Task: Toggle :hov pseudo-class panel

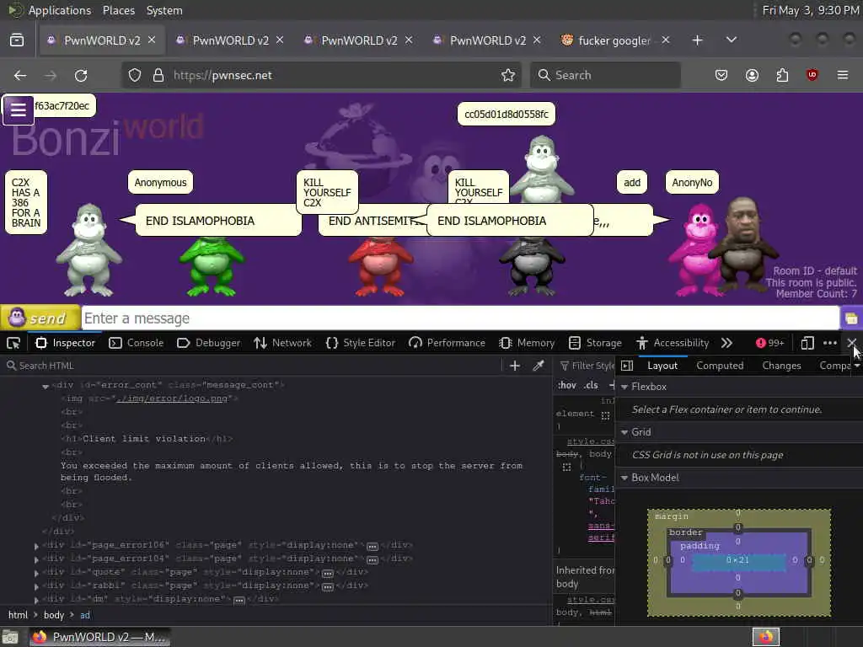Action: pyautogui.click(x=567, y=385)
